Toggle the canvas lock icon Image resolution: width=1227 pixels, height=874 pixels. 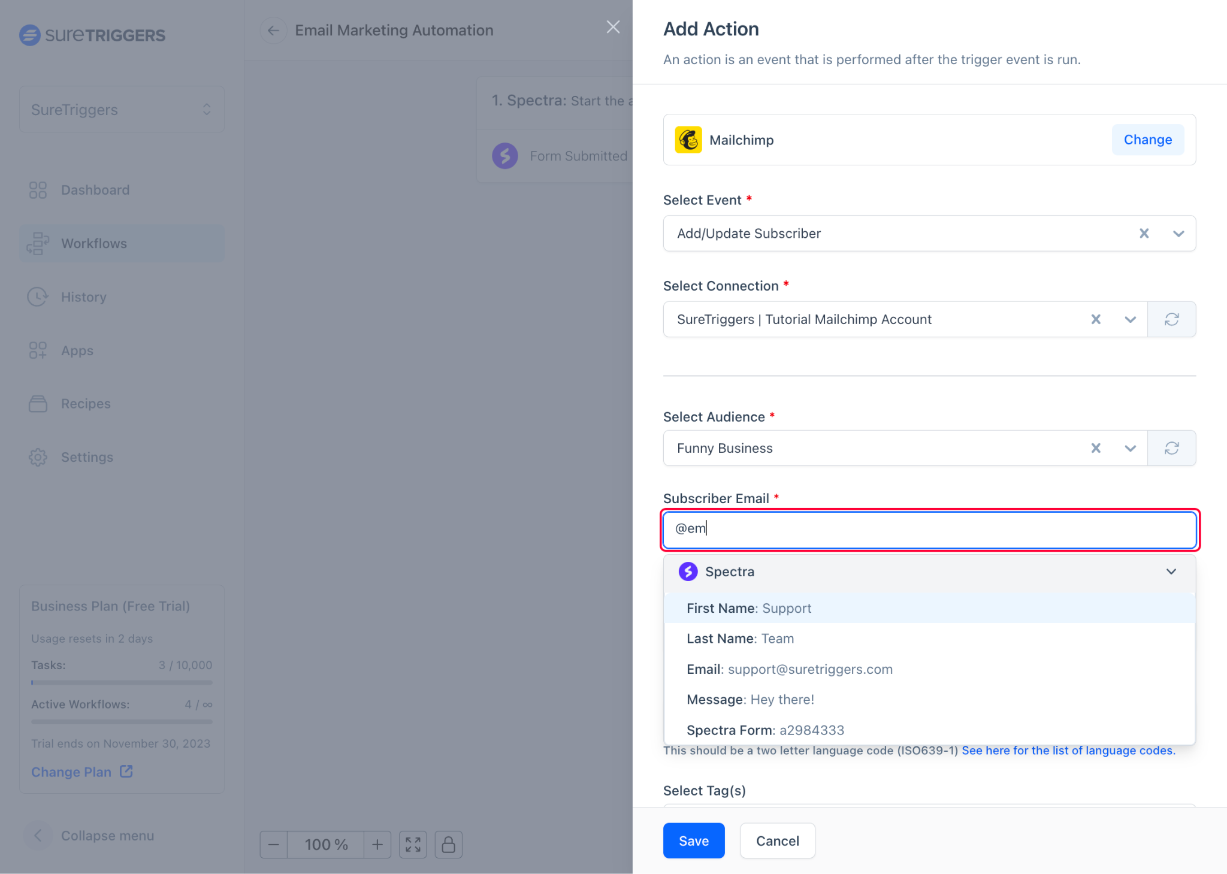pos(448,845)
